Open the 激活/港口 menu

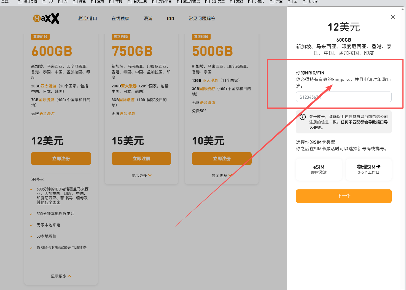coord(87,18)
